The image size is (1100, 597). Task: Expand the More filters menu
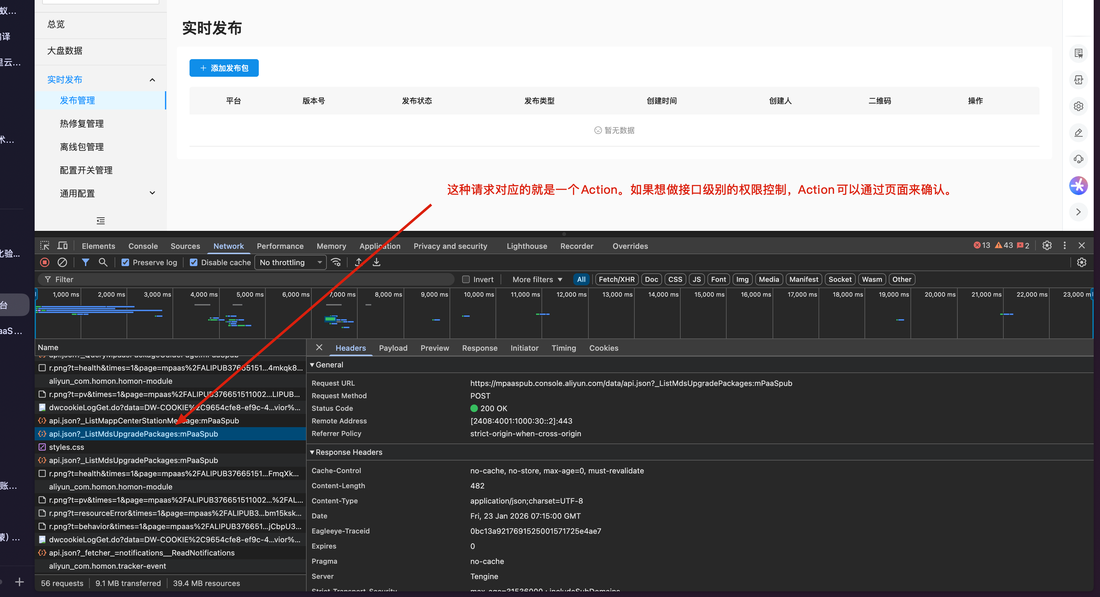click(x=537, y=280)
